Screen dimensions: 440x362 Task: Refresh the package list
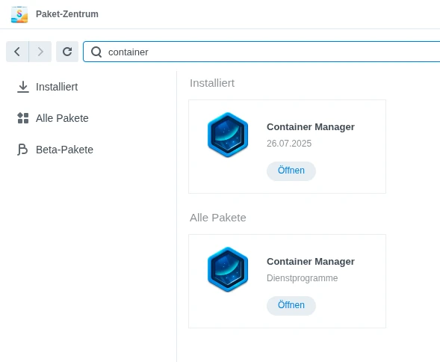tap(67, 52)
